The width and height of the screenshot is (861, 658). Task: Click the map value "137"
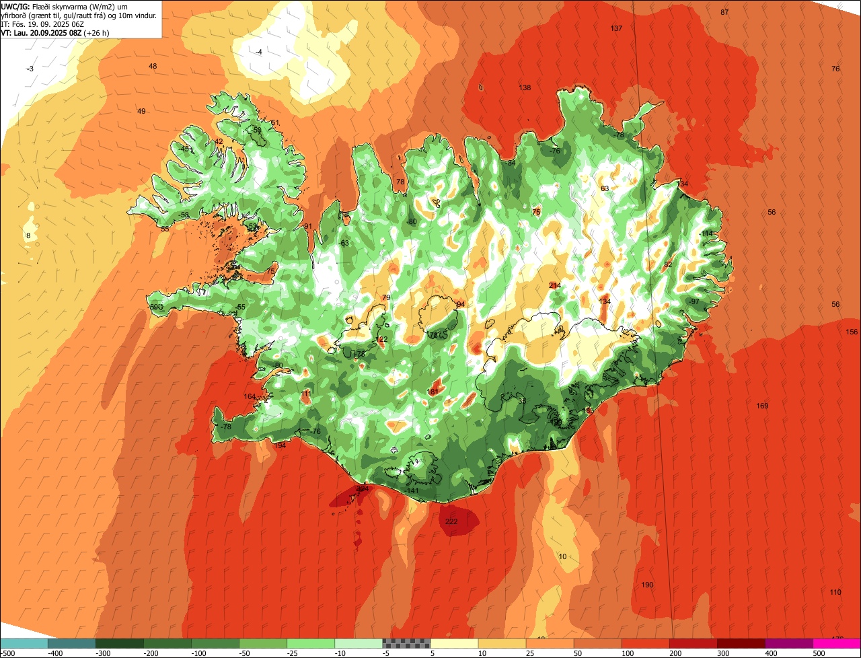[x=616, y=28]
